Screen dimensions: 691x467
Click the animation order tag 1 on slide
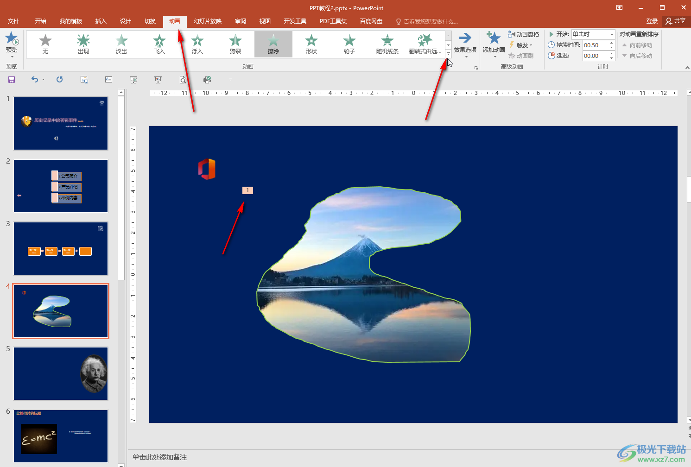247,190
